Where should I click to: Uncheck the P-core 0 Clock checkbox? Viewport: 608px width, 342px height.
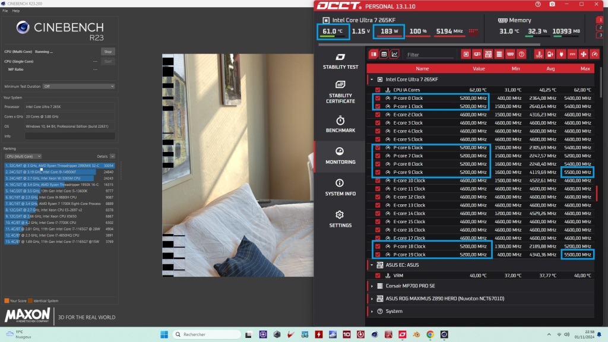point(378,98)
